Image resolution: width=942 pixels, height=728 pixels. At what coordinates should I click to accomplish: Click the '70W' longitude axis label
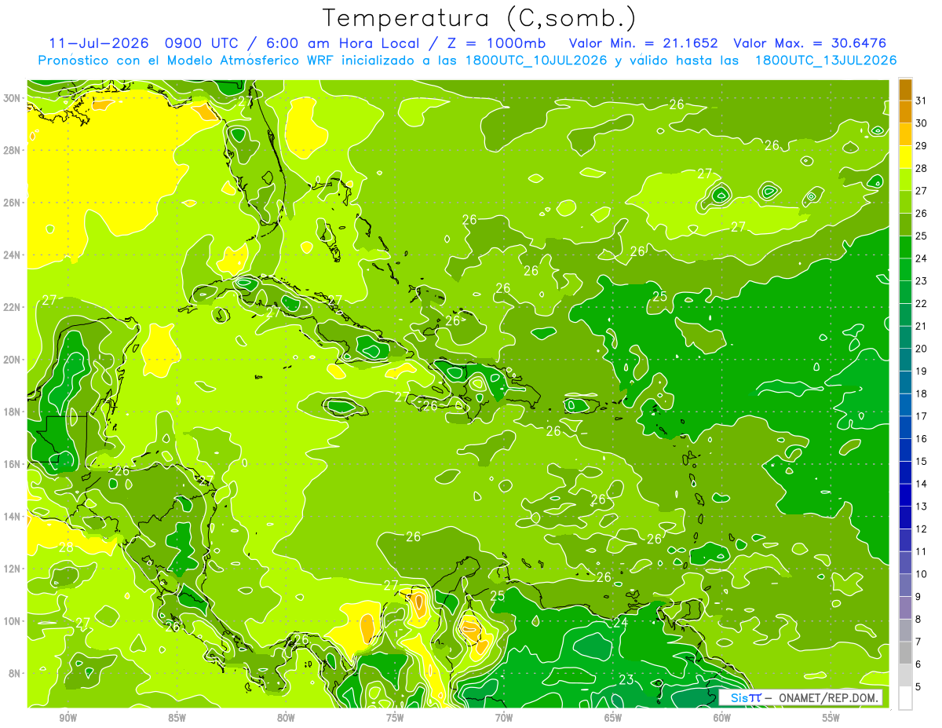coord(504,718)
